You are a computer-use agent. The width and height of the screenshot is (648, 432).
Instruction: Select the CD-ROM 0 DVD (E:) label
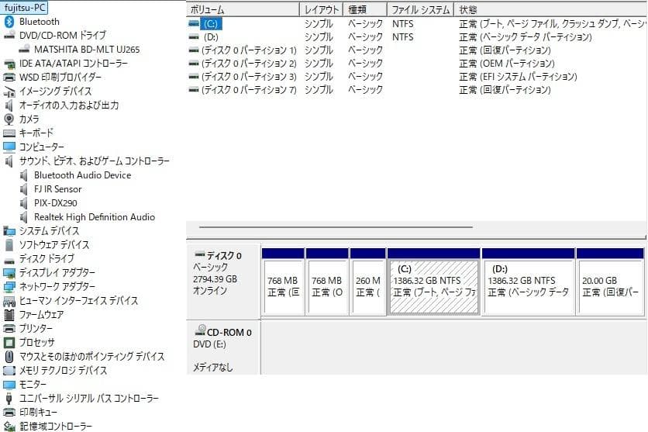pos(223,347)
